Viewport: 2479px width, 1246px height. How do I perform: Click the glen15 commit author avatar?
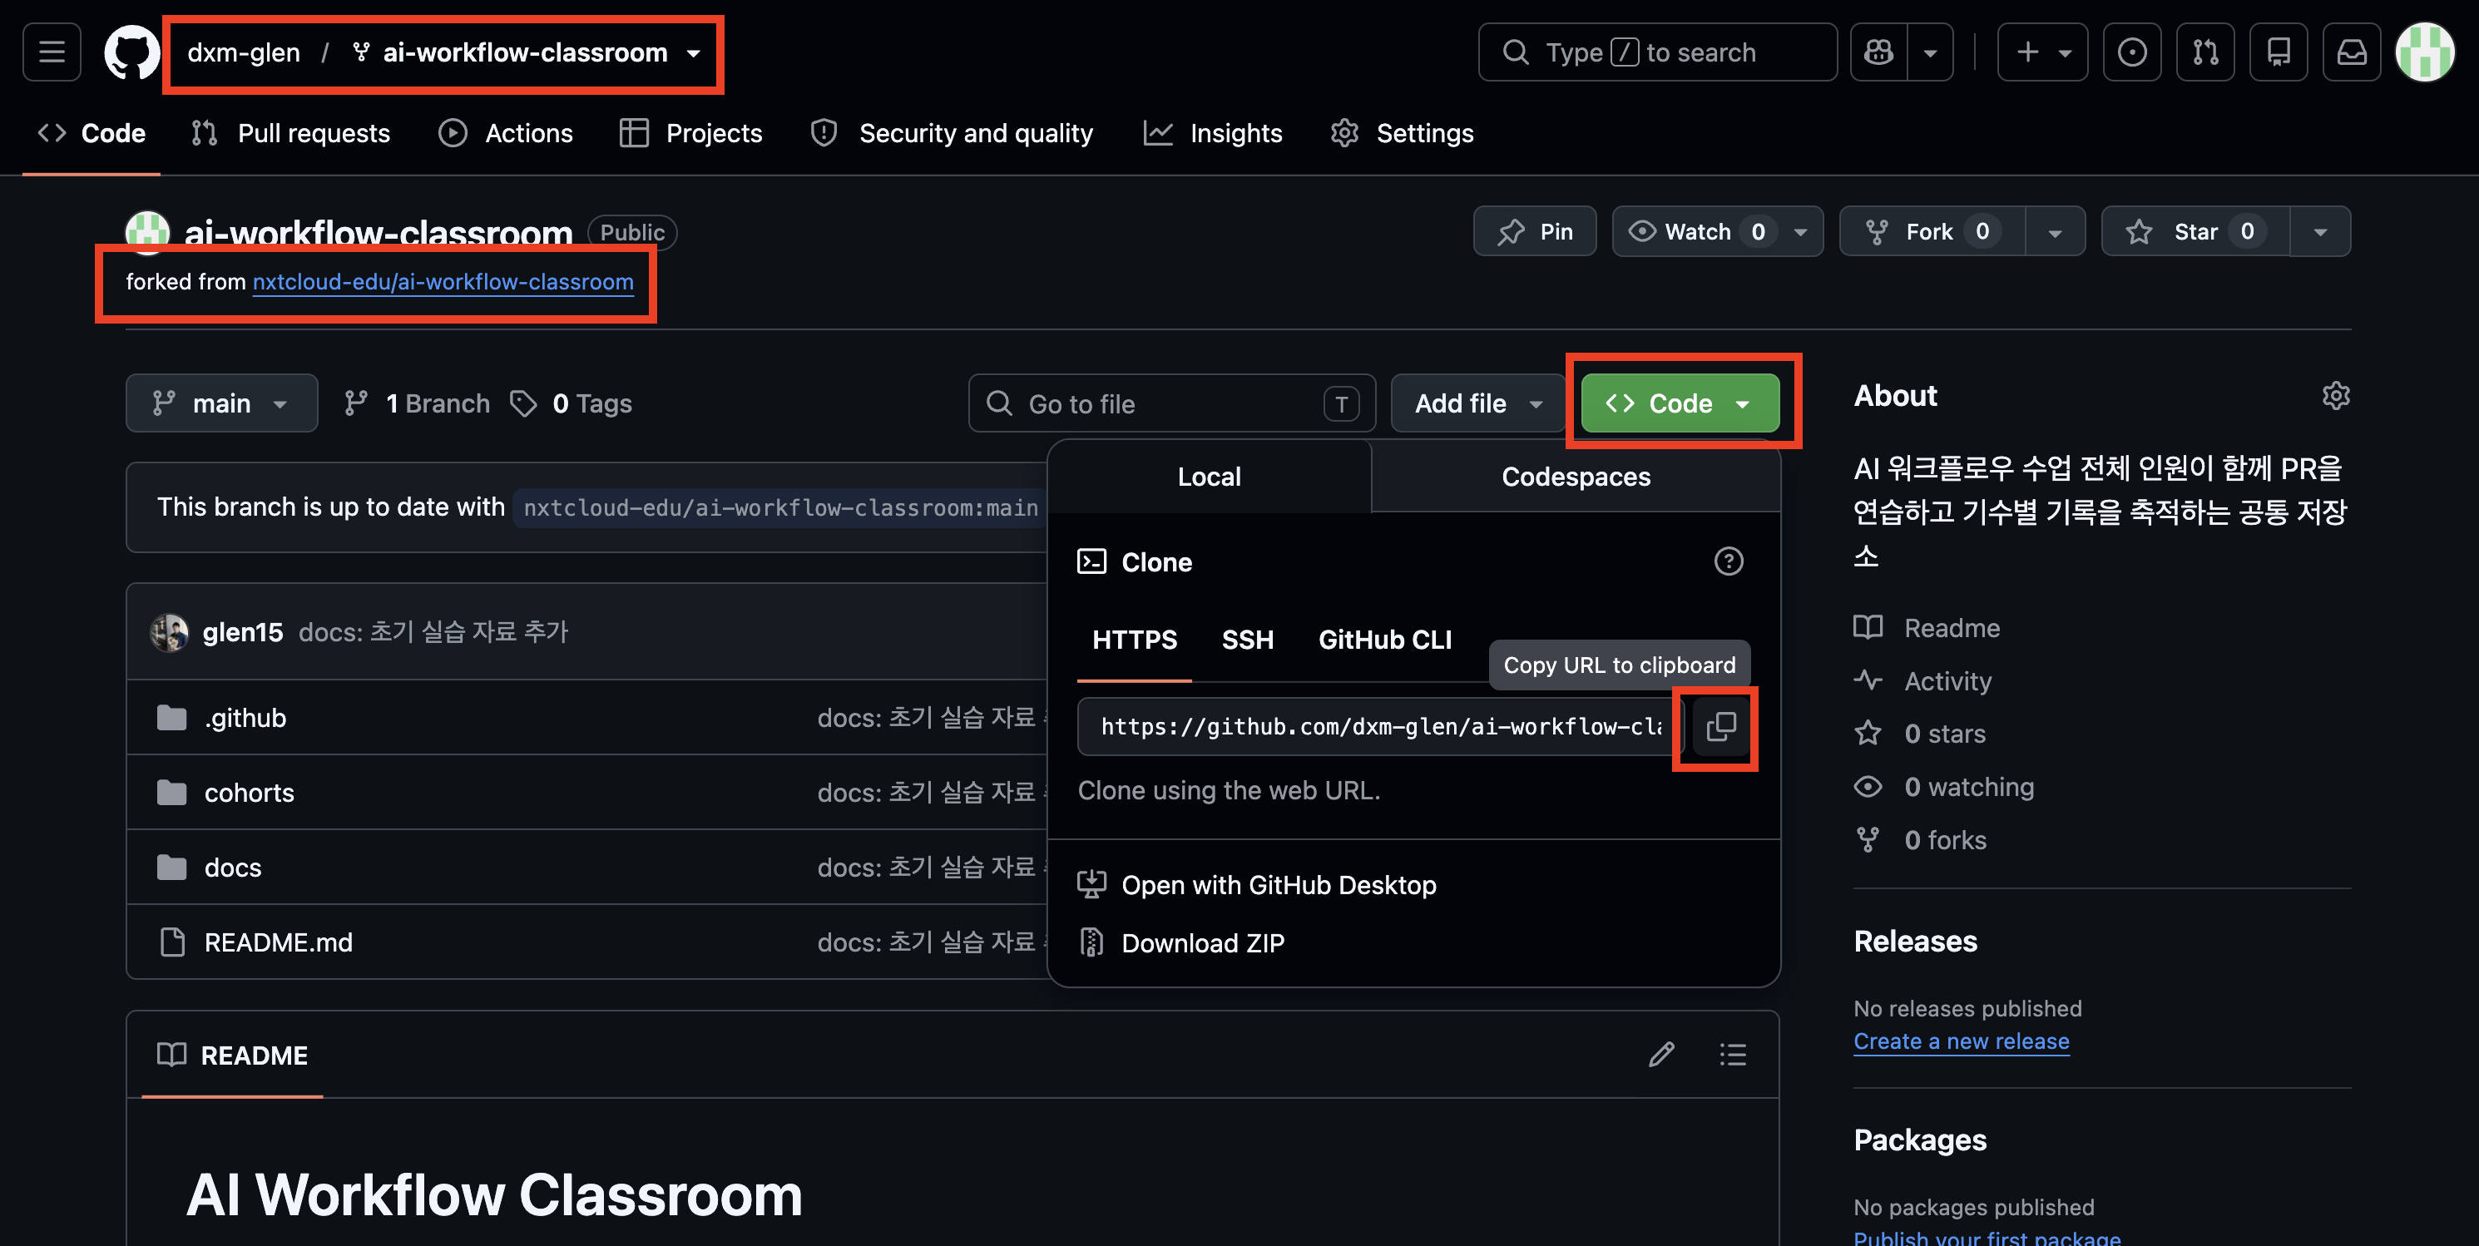coord(170,632)
